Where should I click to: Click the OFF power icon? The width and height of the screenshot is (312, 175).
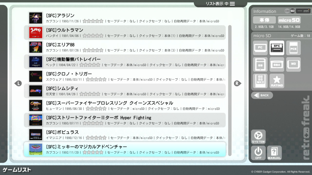258,153
